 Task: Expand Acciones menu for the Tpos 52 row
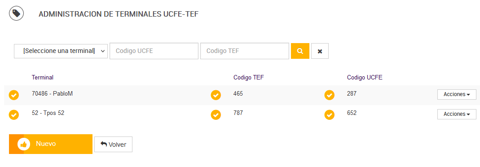[457, 114]
